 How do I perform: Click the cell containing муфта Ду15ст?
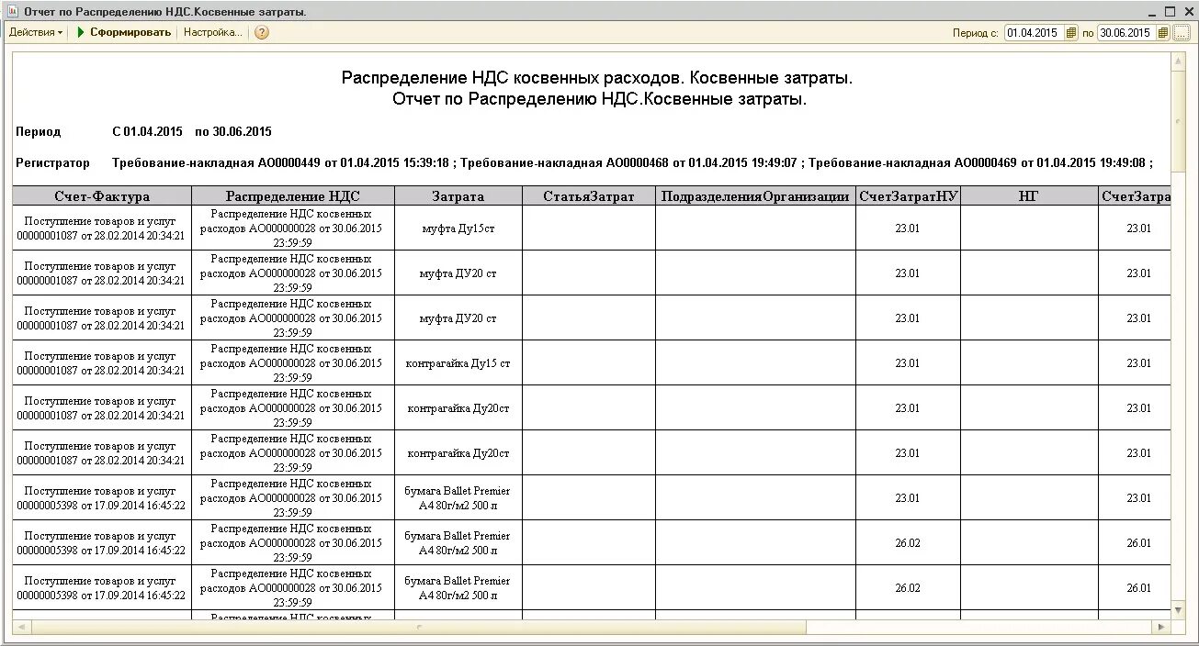(458, 227)
